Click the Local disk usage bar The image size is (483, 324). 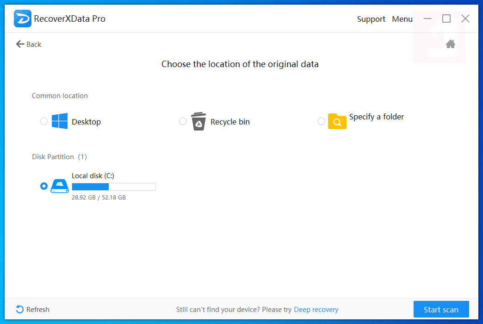(113, 187)
